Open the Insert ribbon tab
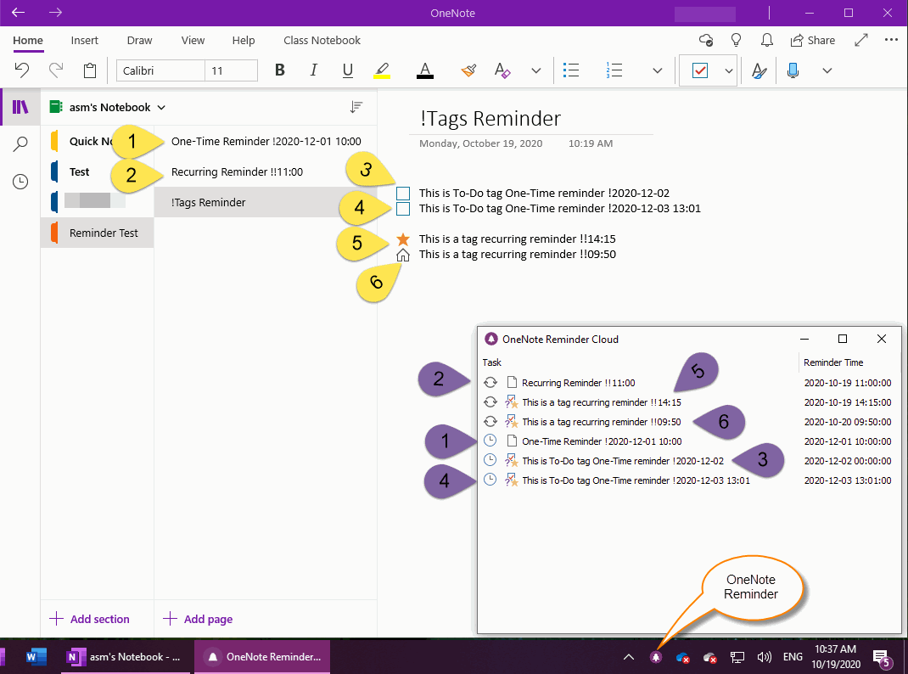Viewport: 908px width, 674px height. click(x=85, y=41)
